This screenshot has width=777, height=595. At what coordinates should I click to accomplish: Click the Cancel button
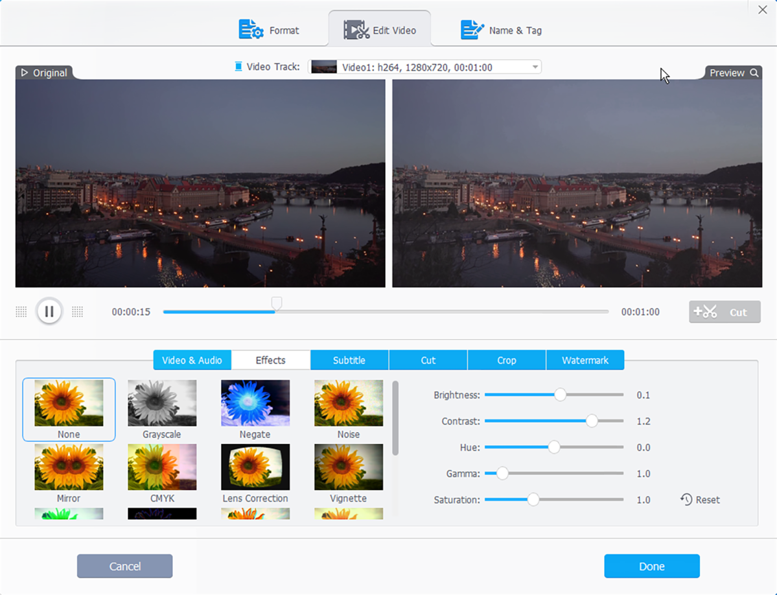(x=124, y=566)
